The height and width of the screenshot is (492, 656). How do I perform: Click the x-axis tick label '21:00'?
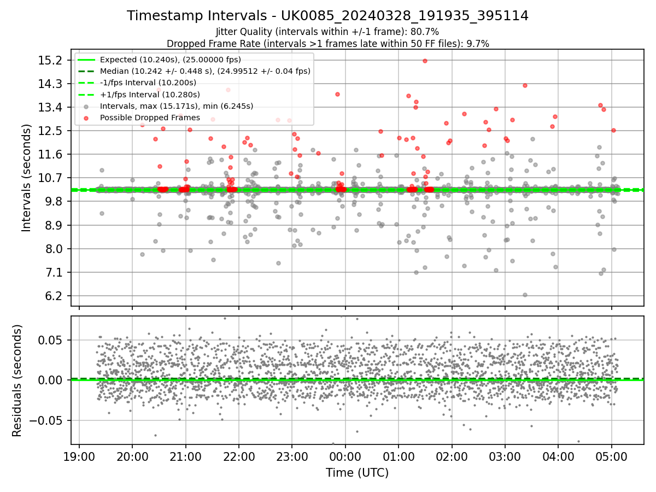point(185,456)
